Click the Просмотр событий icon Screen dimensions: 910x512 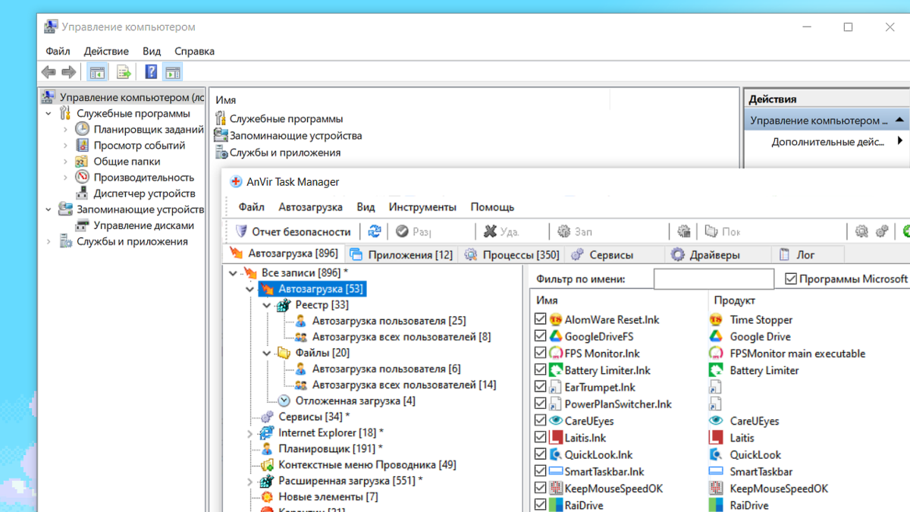click(x=83, y=145)
